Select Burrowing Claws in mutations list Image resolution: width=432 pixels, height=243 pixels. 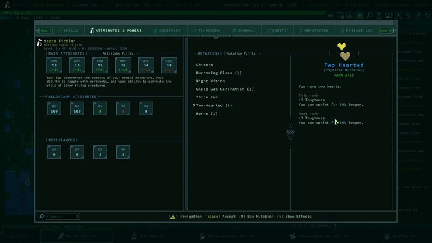point(218,73)
